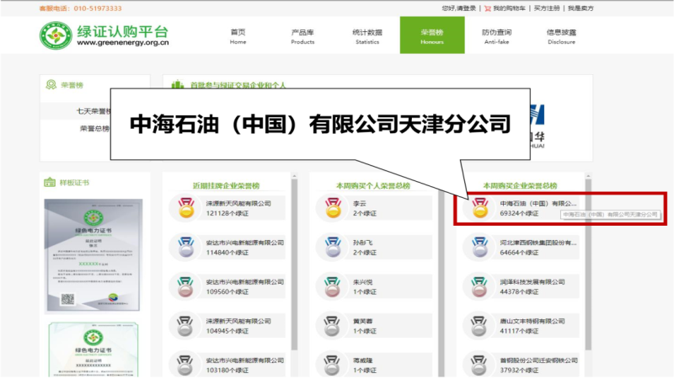Open the shopping cart icon beside 我的购物车

488,8
